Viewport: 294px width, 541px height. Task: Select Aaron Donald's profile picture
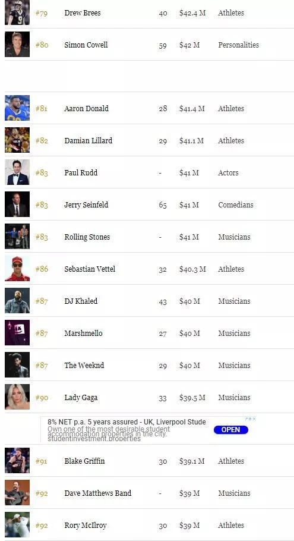[x=17, y=108]
